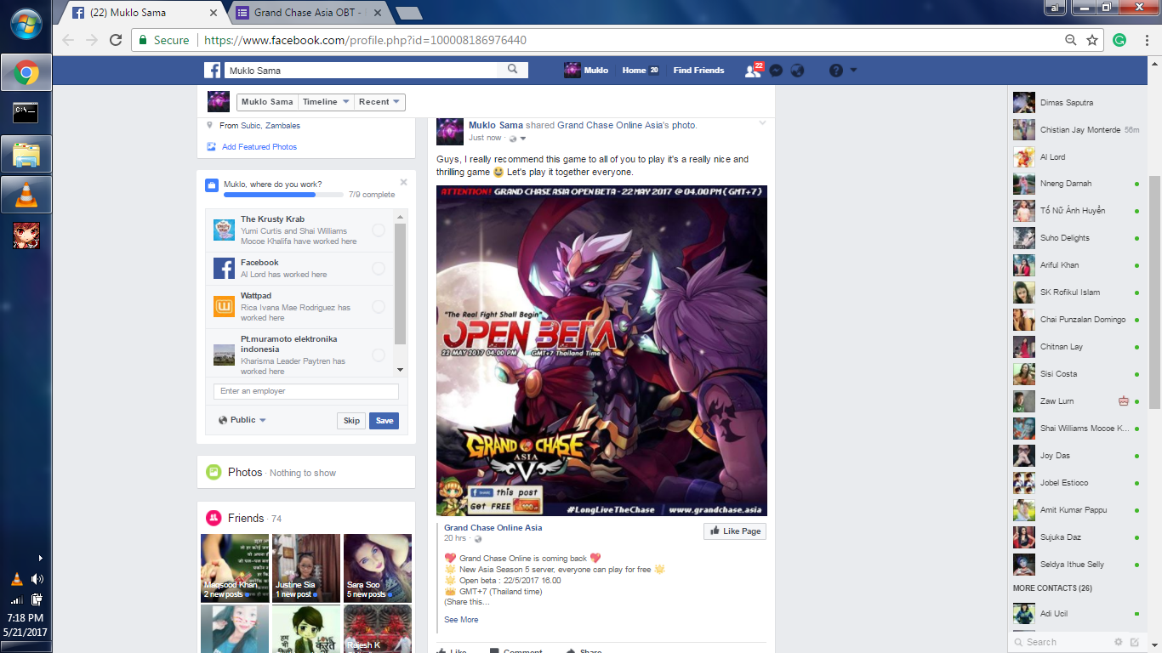This screenshot has height=653, width=1162.
Task: Click the employer list scroll-down arrow
Action: coord(401,371)
